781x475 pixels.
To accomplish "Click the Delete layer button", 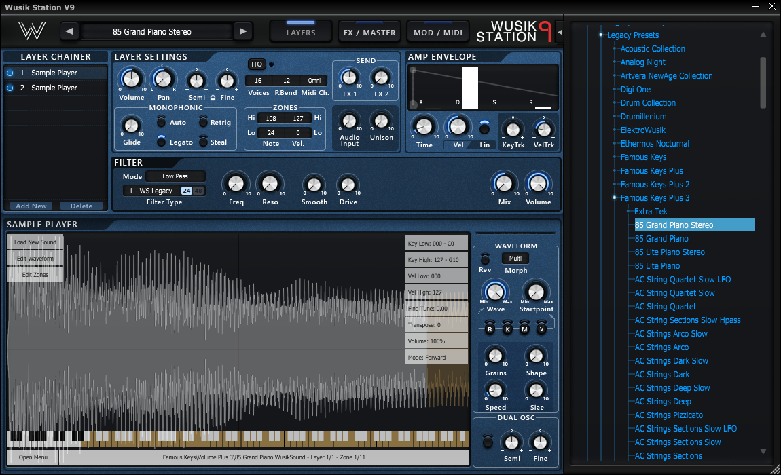I will pyautogui.click(x=81, y=206).
